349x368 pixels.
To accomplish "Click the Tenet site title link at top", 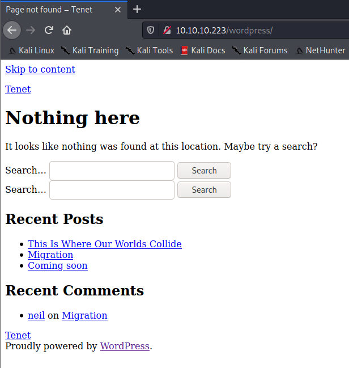I will (x=18, y=89).
